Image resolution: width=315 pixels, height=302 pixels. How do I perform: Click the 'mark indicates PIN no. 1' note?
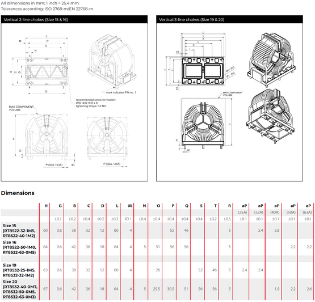click(x=121, y=92)
